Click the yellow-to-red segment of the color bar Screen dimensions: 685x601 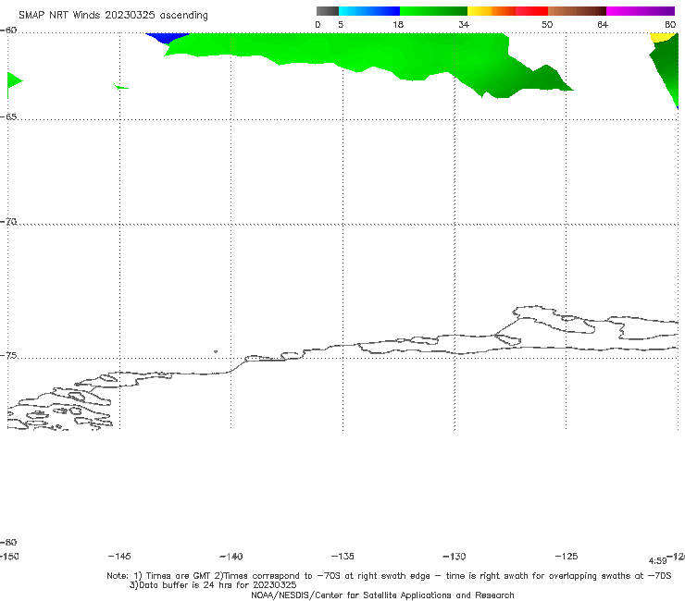tap(507, 11)
